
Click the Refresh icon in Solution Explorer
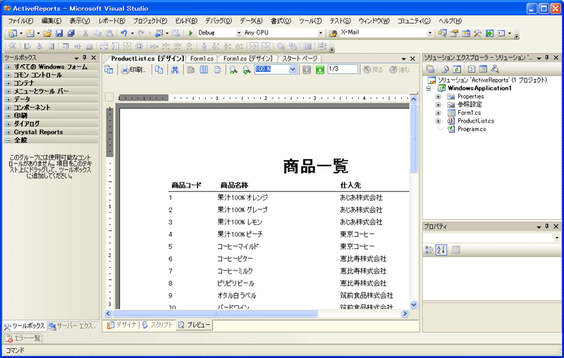[457, 69]
